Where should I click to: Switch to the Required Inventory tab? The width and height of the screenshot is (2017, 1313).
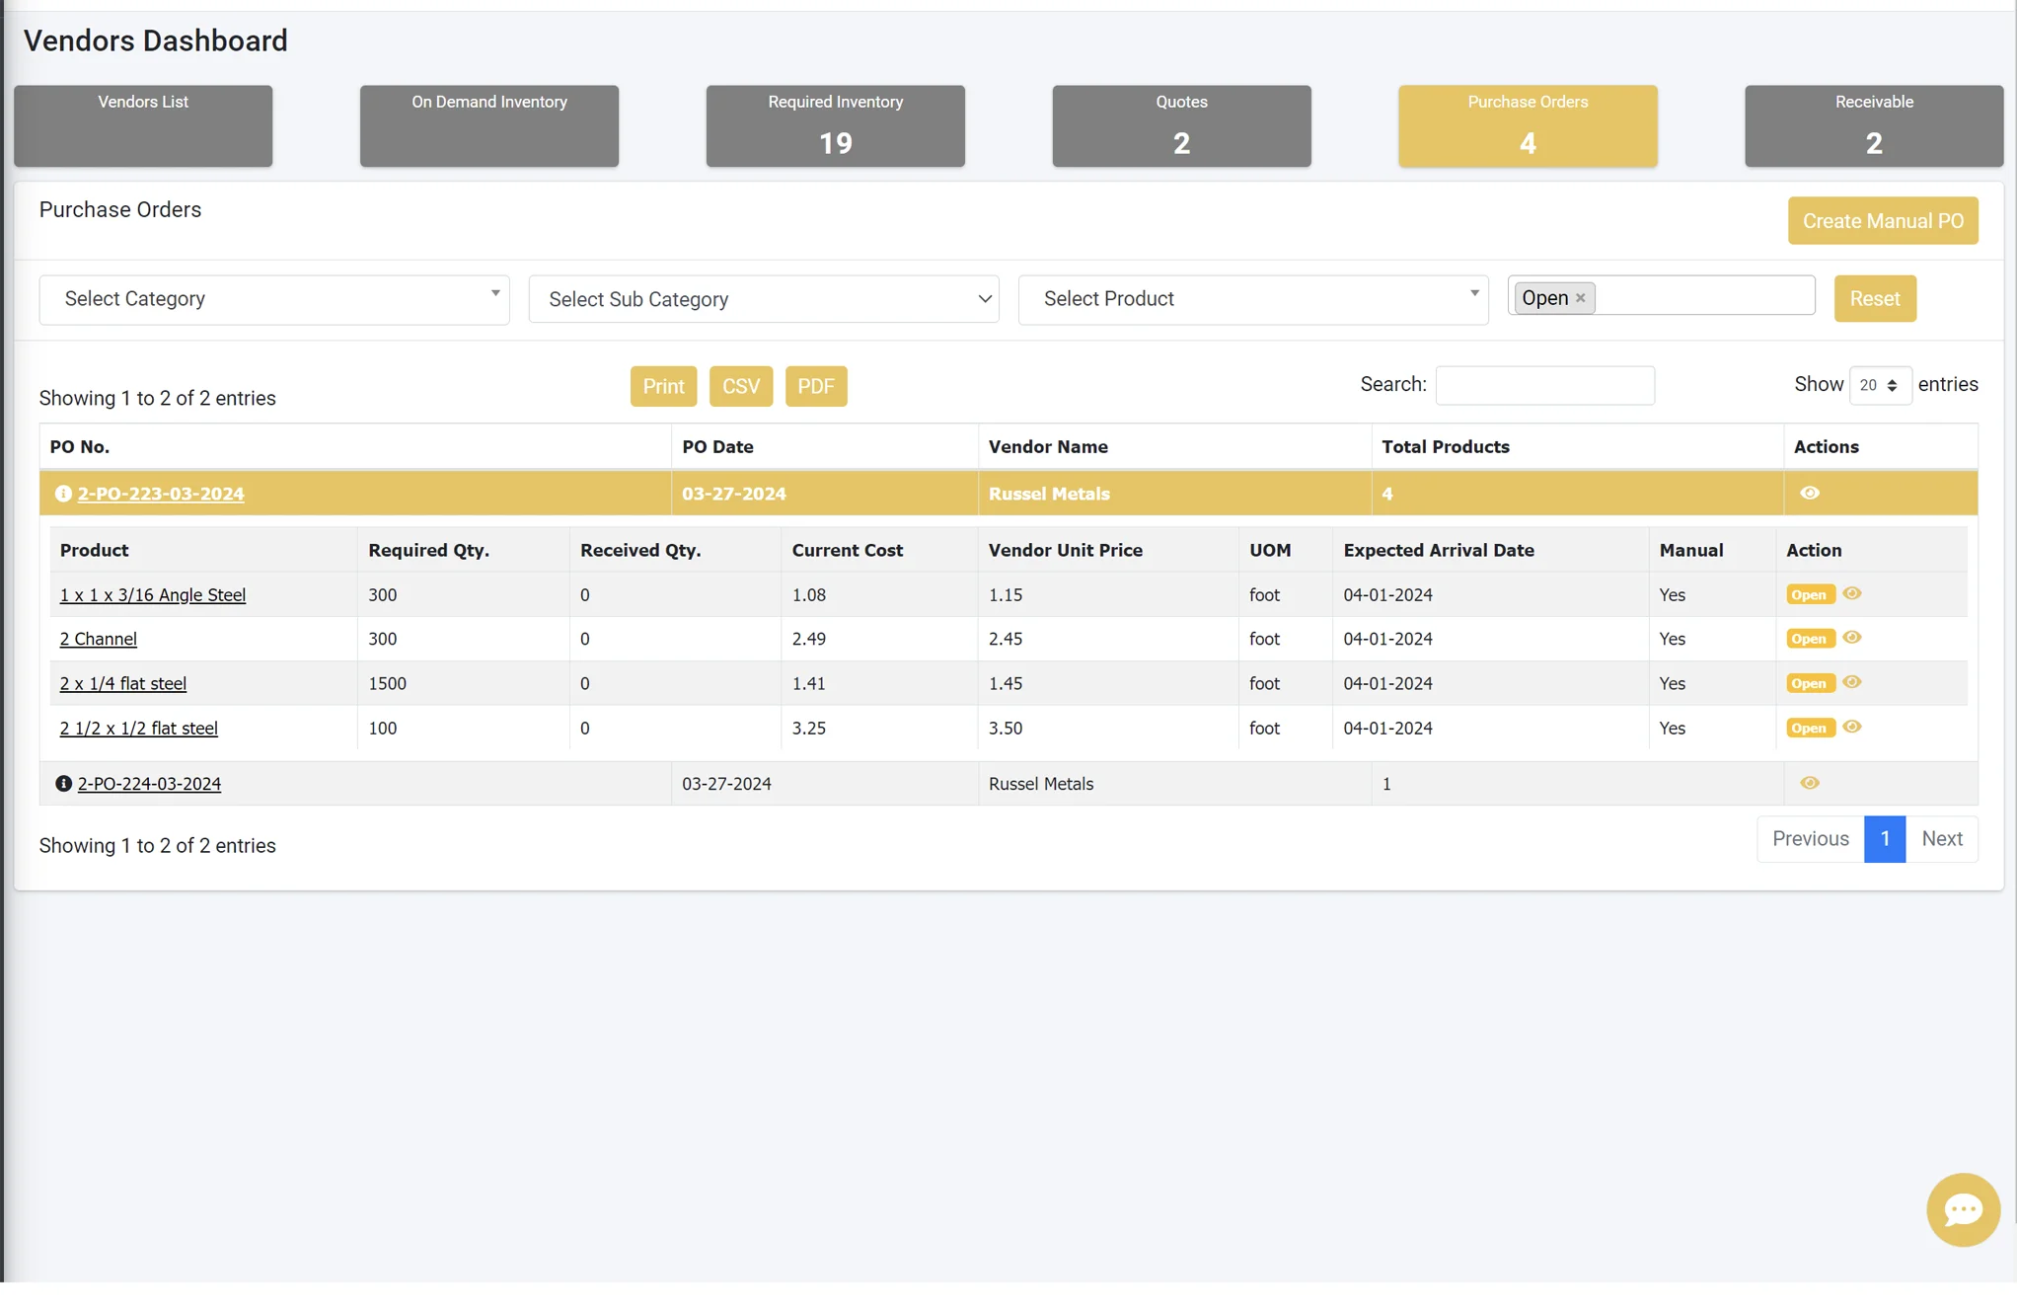tap(835, 125)
